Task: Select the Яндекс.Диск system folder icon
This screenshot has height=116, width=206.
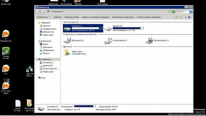Action: pos(67,53)
